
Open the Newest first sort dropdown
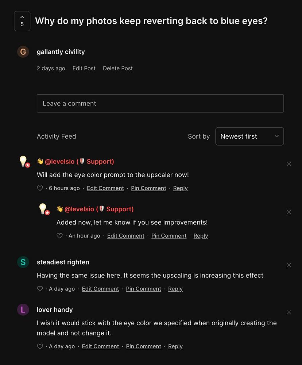249,136
